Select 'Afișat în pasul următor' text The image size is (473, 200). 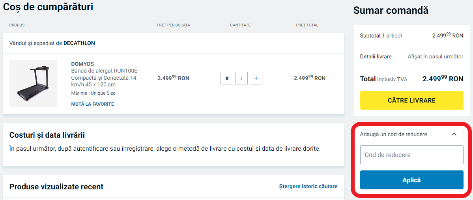tap(435, 56)
